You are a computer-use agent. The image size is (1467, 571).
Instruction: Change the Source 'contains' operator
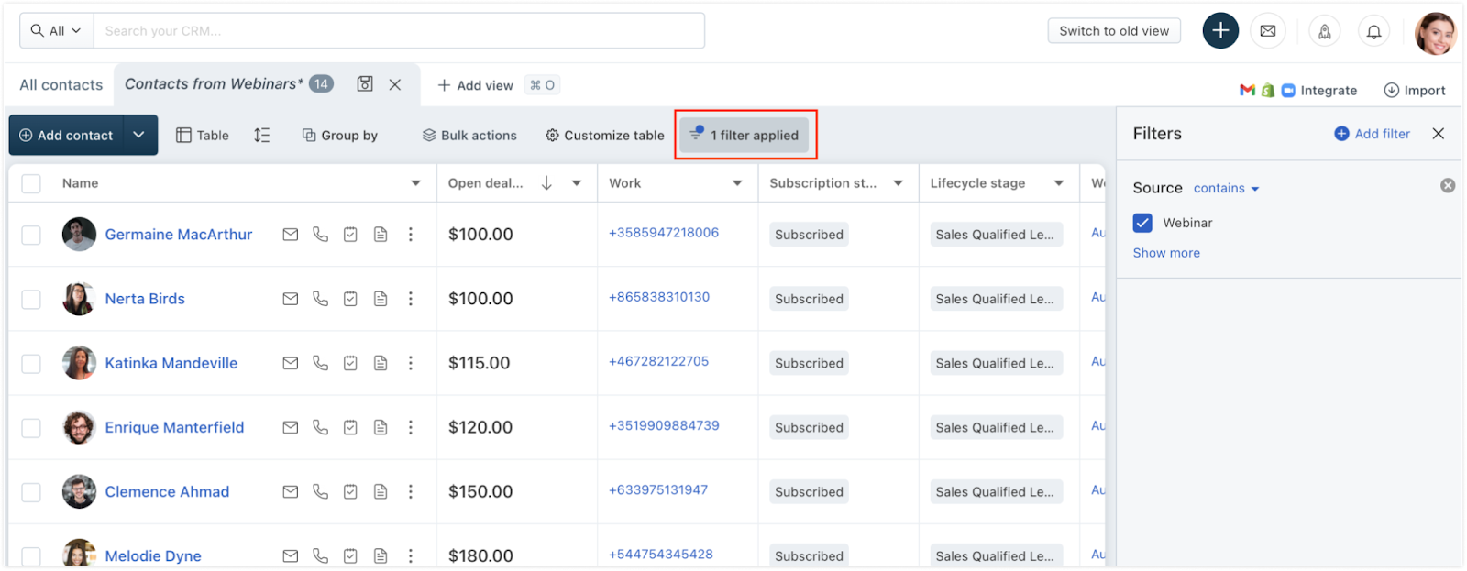click(1226, 188)
